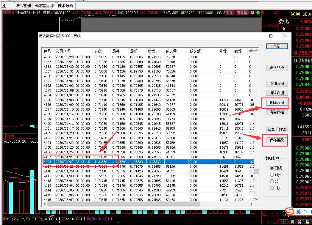Open the 盘 tab at the bottom right
The height and width of the screenshot is (225, 312).
pyautogui.click(x=308, y=222)
